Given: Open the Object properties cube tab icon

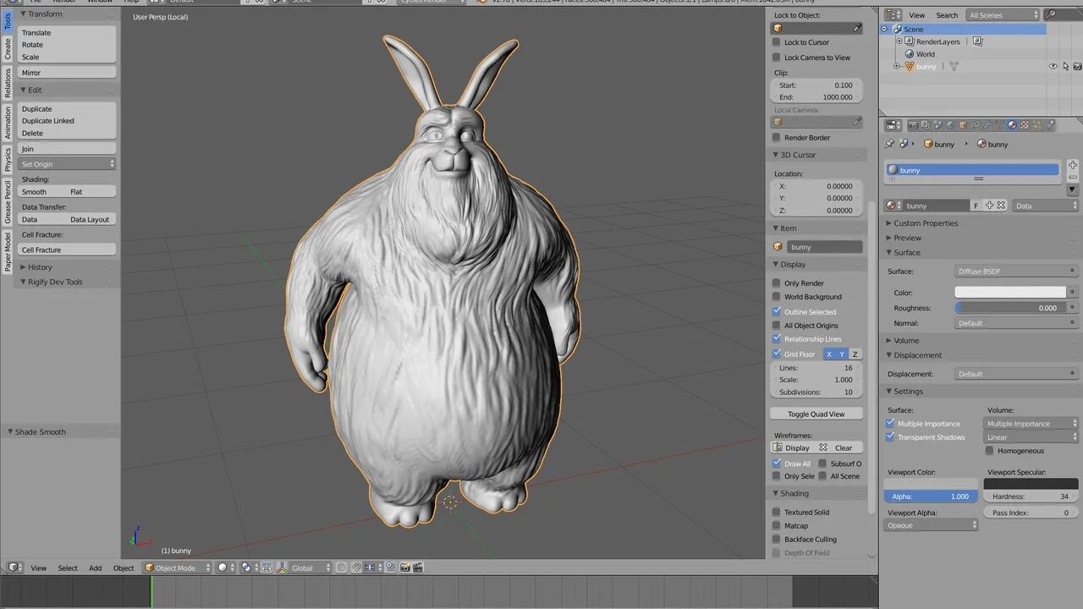Looking at the screenshot, I should click(963, 124).
